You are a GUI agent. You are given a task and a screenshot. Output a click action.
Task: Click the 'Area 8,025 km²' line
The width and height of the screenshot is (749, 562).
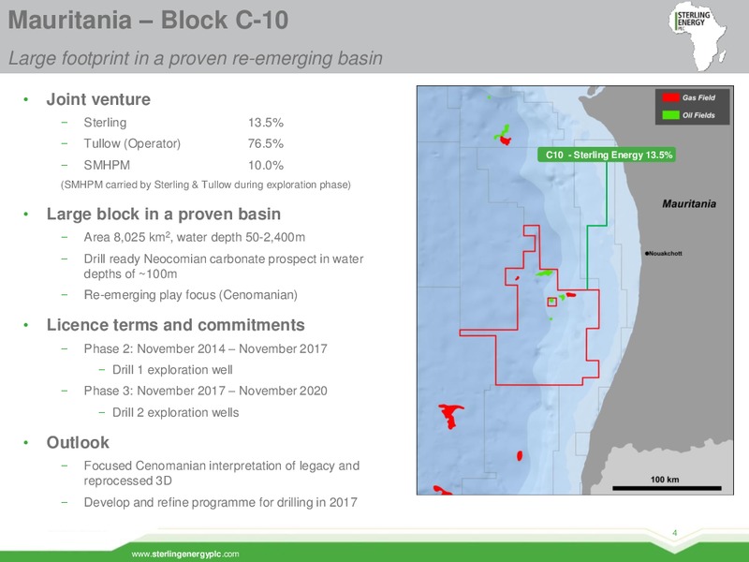pos(195,237)
